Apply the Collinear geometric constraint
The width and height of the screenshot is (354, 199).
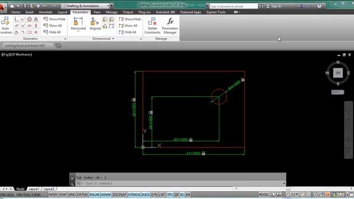click(23, 19)
